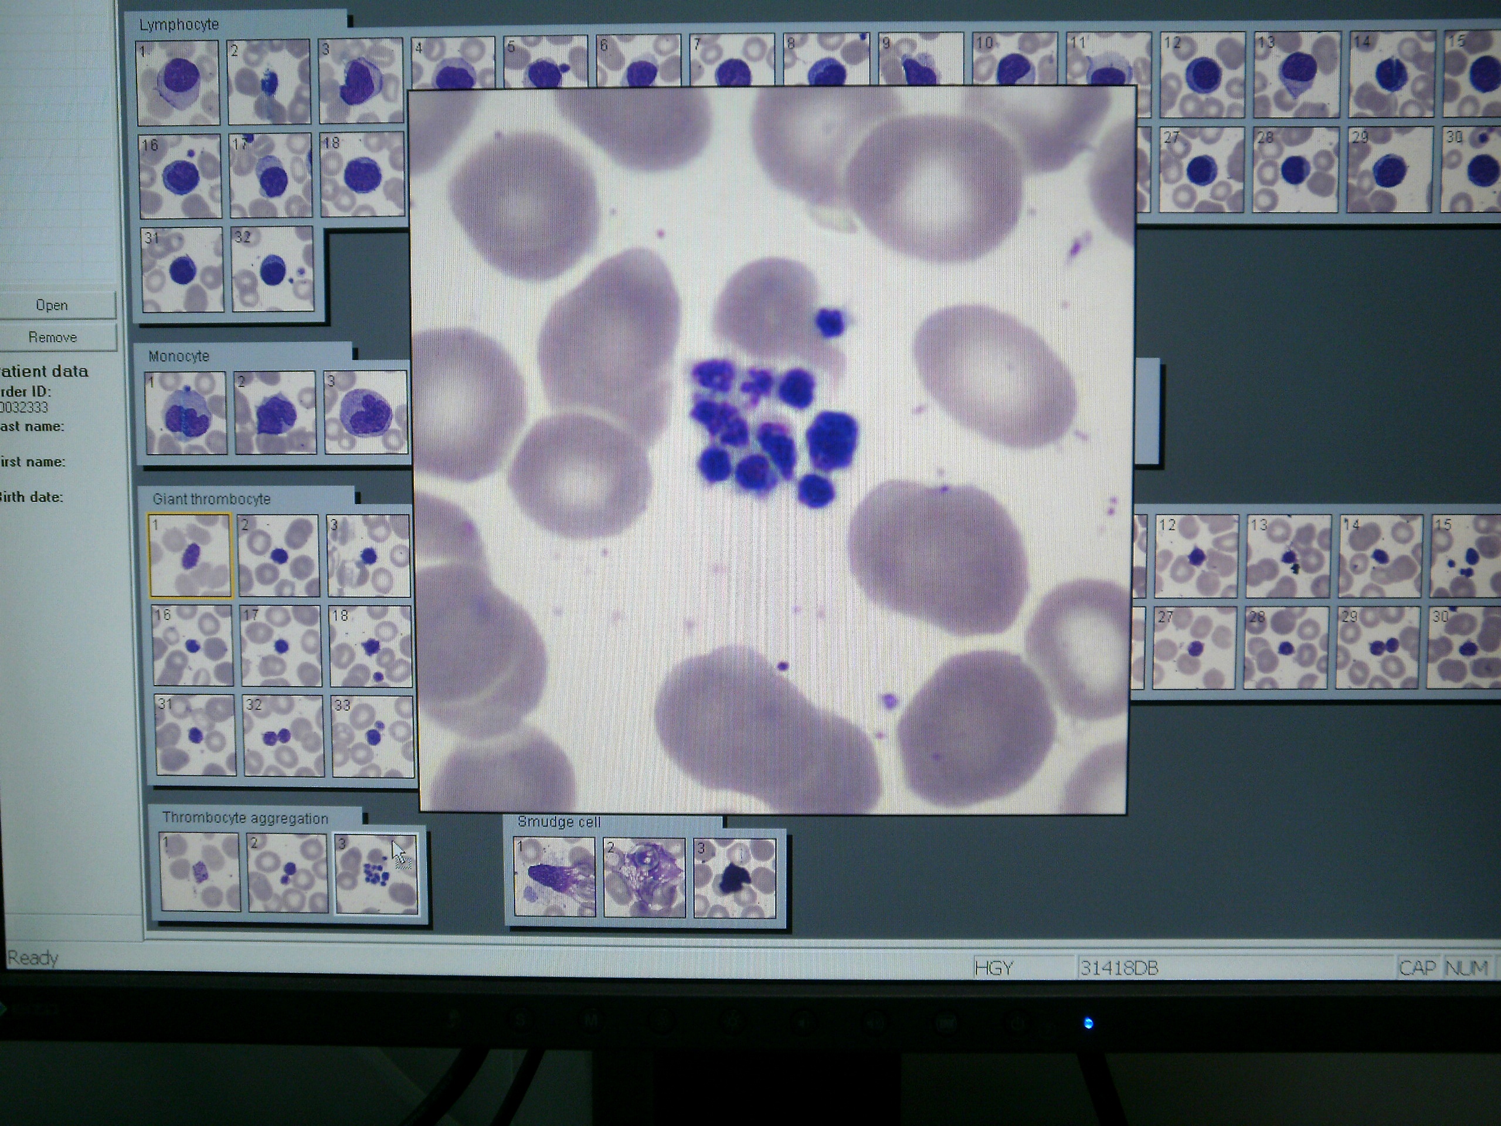This screenshot has height=1126, width=1501.
Task: Click the enlarged thrombocyte clump preview image
Action: coord(772,449)
